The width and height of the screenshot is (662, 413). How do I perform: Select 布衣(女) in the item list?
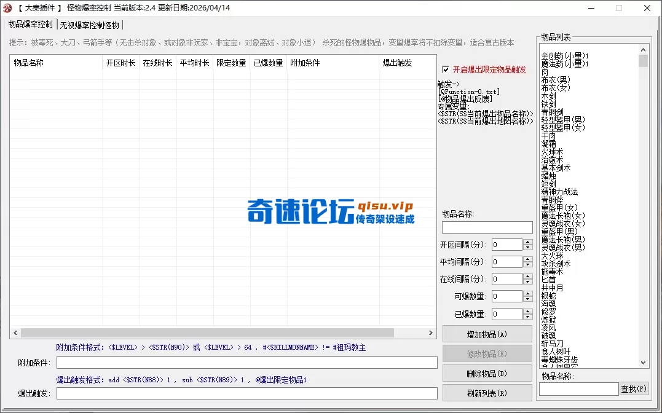tap(556, 88)
